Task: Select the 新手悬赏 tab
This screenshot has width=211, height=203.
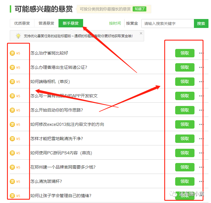Action: click(x=71, y=23)
